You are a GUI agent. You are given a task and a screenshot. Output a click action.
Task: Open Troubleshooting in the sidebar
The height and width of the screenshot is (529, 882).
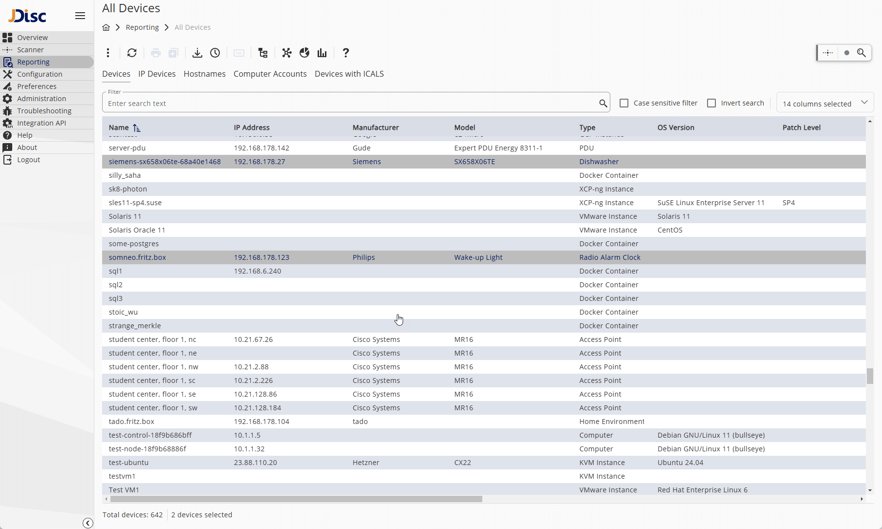[44, 111]
